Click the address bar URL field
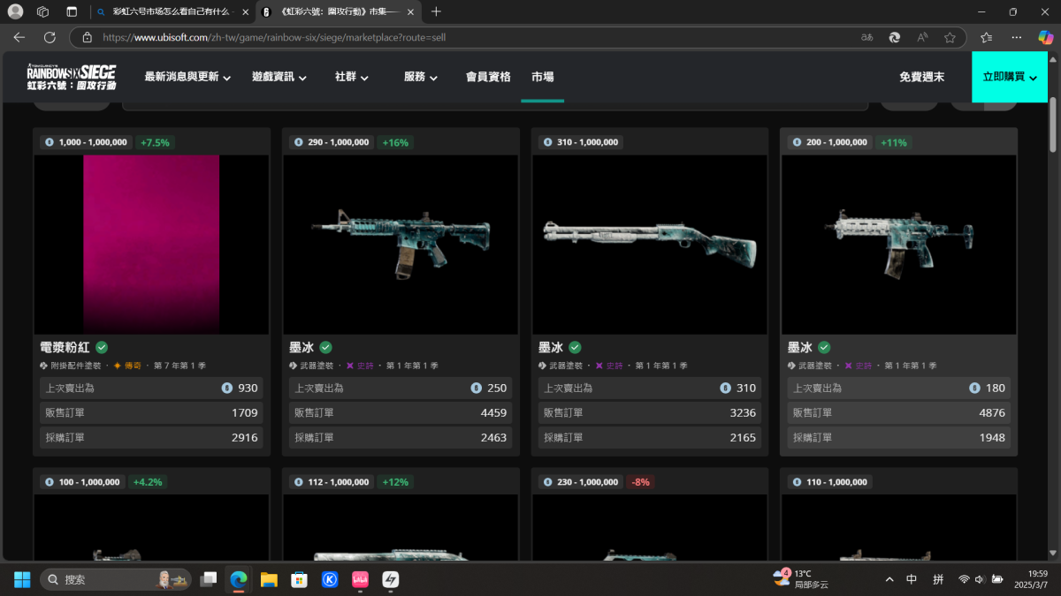The width and height of the screenshot is (1061, 596). (464, 38)
